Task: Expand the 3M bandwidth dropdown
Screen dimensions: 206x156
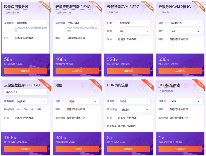Action: click(x=185, y=31)
